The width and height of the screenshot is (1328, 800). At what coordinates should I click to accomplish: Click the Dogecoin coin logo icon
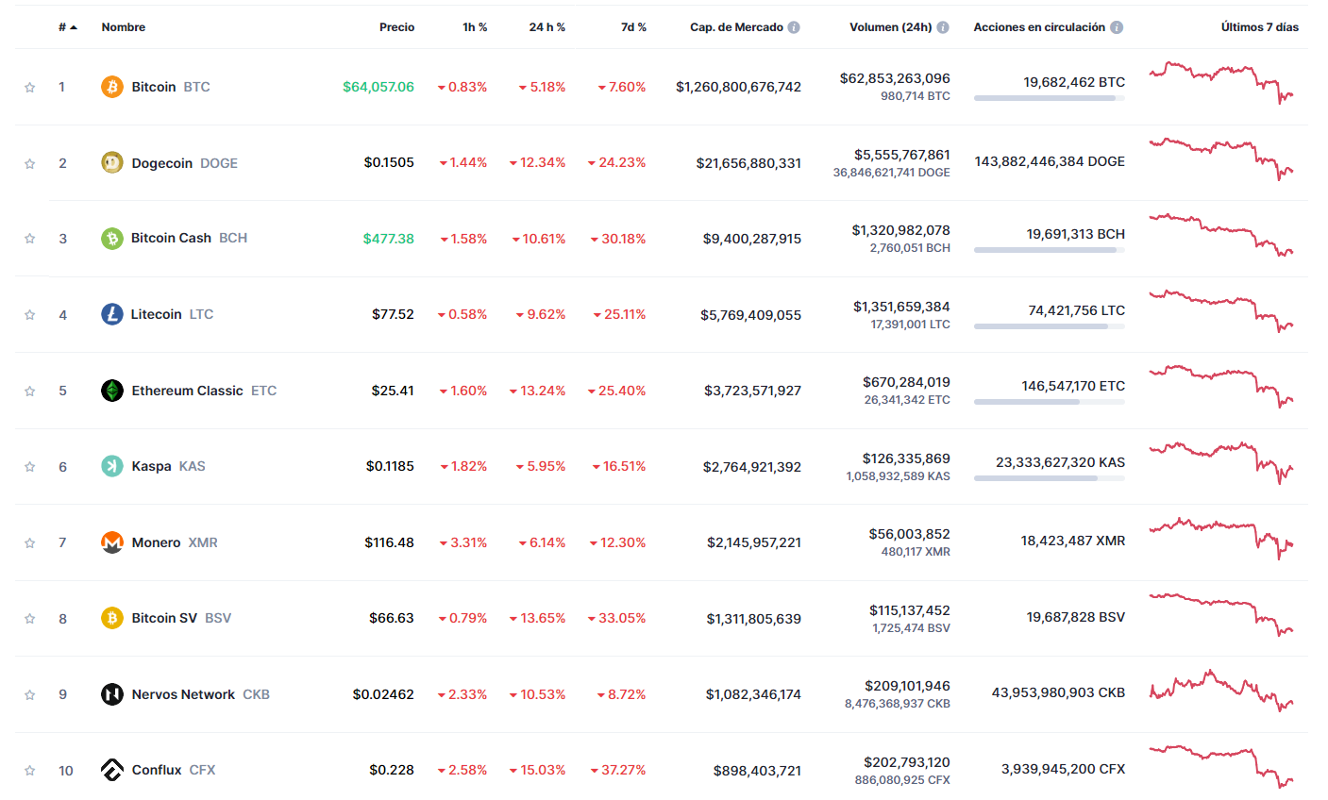tap(112, 162)
